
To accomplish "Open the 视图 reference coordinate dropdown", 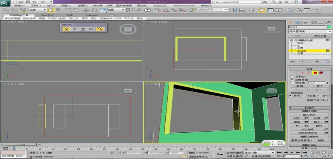I will point(116,10).
